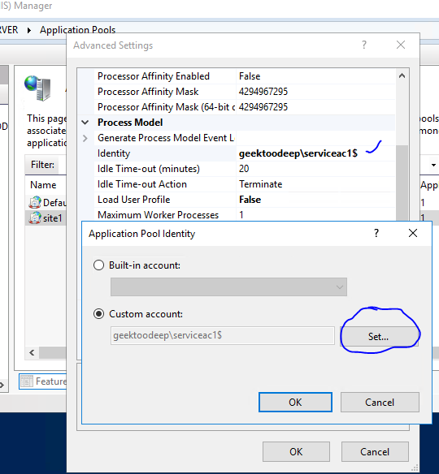
Task: Click the Application Pools server icon
Action: 37,88
